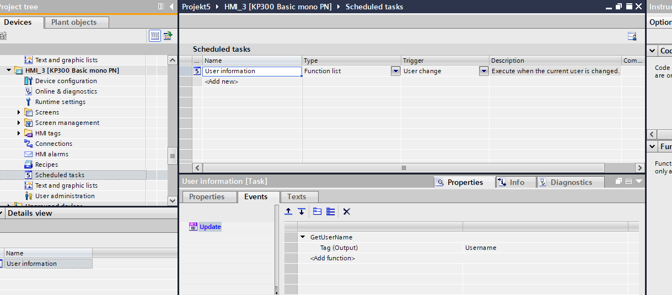Click the task description cell text
This screenshot has width=672, height=295.
[x=555, y=71]
